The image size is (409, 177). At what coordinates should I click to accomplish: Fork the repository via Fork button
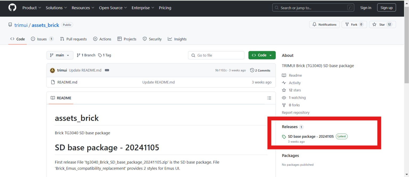coord(354,25)
